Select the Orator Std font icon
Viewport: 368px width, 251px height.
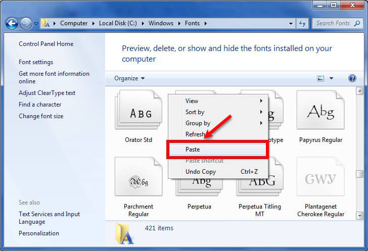click(x=139, y=110)
